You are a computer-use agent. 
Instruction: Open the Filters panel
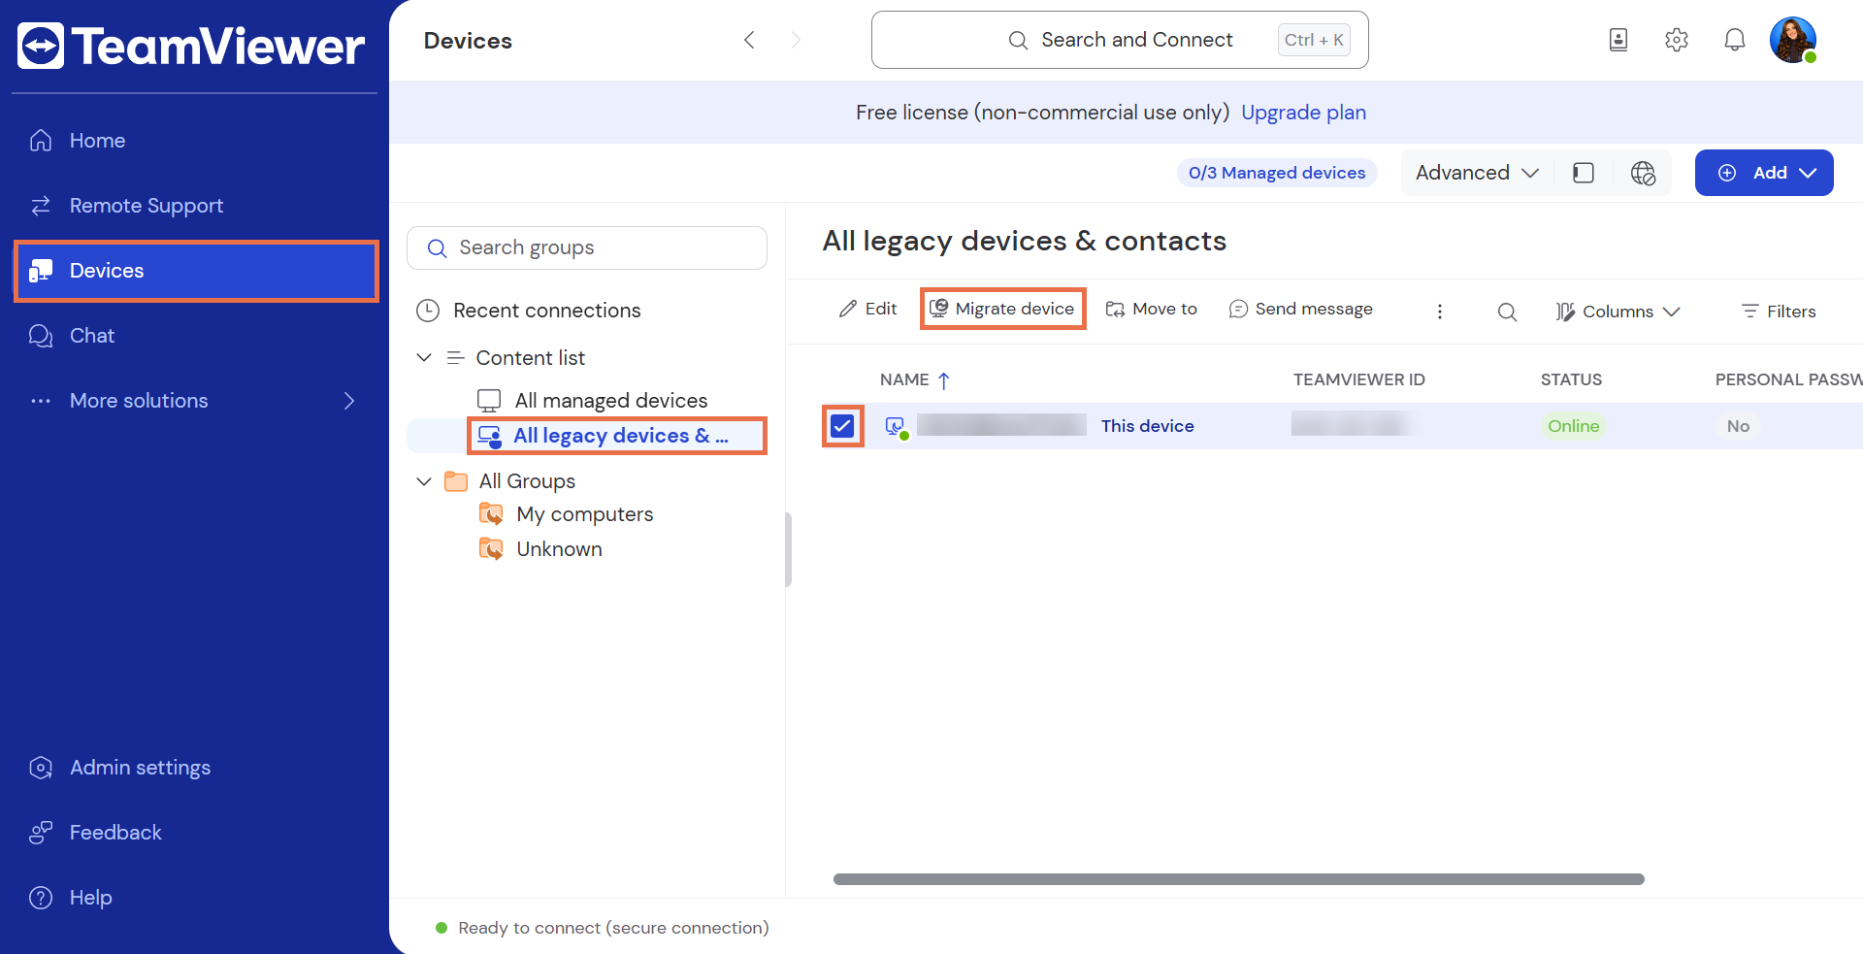[1779, 312]
